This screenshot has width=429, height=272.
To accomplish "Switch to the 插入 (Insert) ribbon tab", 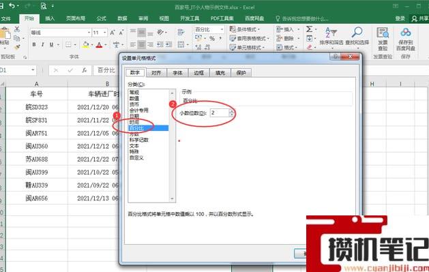I will coord(50,18).
